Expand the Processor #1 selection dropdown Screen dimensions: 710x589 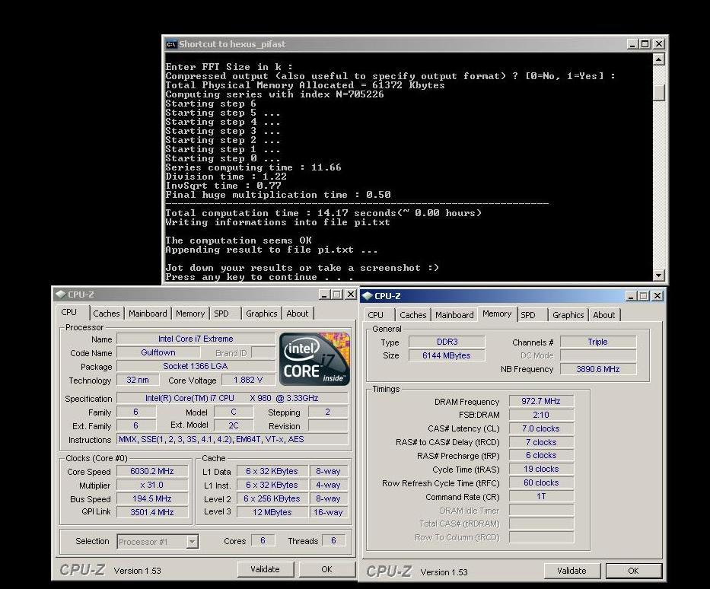[x=192, y=542]
